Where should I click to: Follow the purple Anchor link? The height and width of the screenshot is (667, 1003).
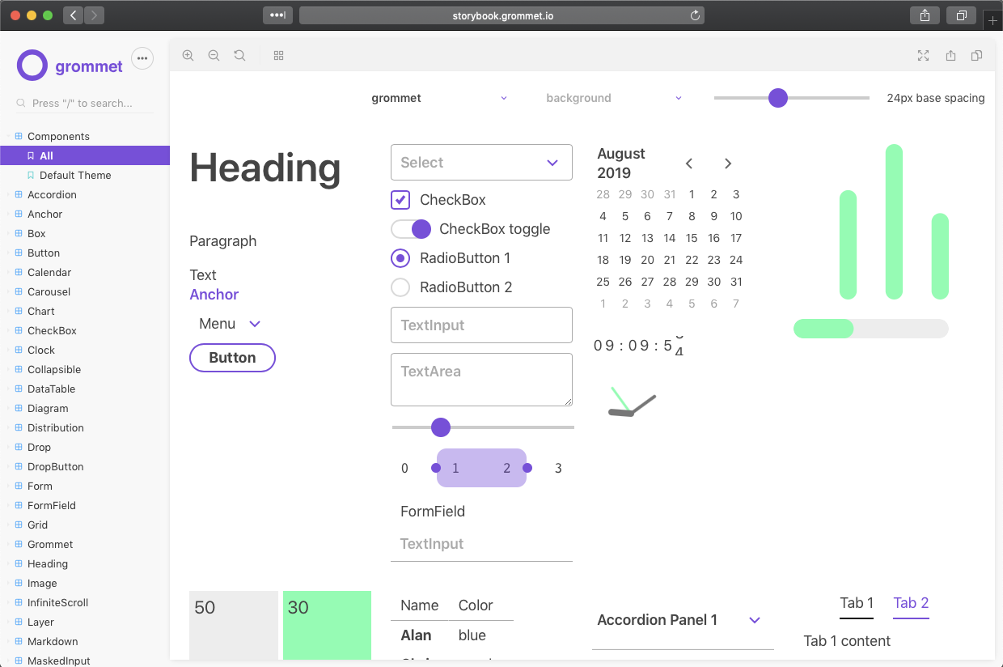pyautogui.click(x=214, y=295)
